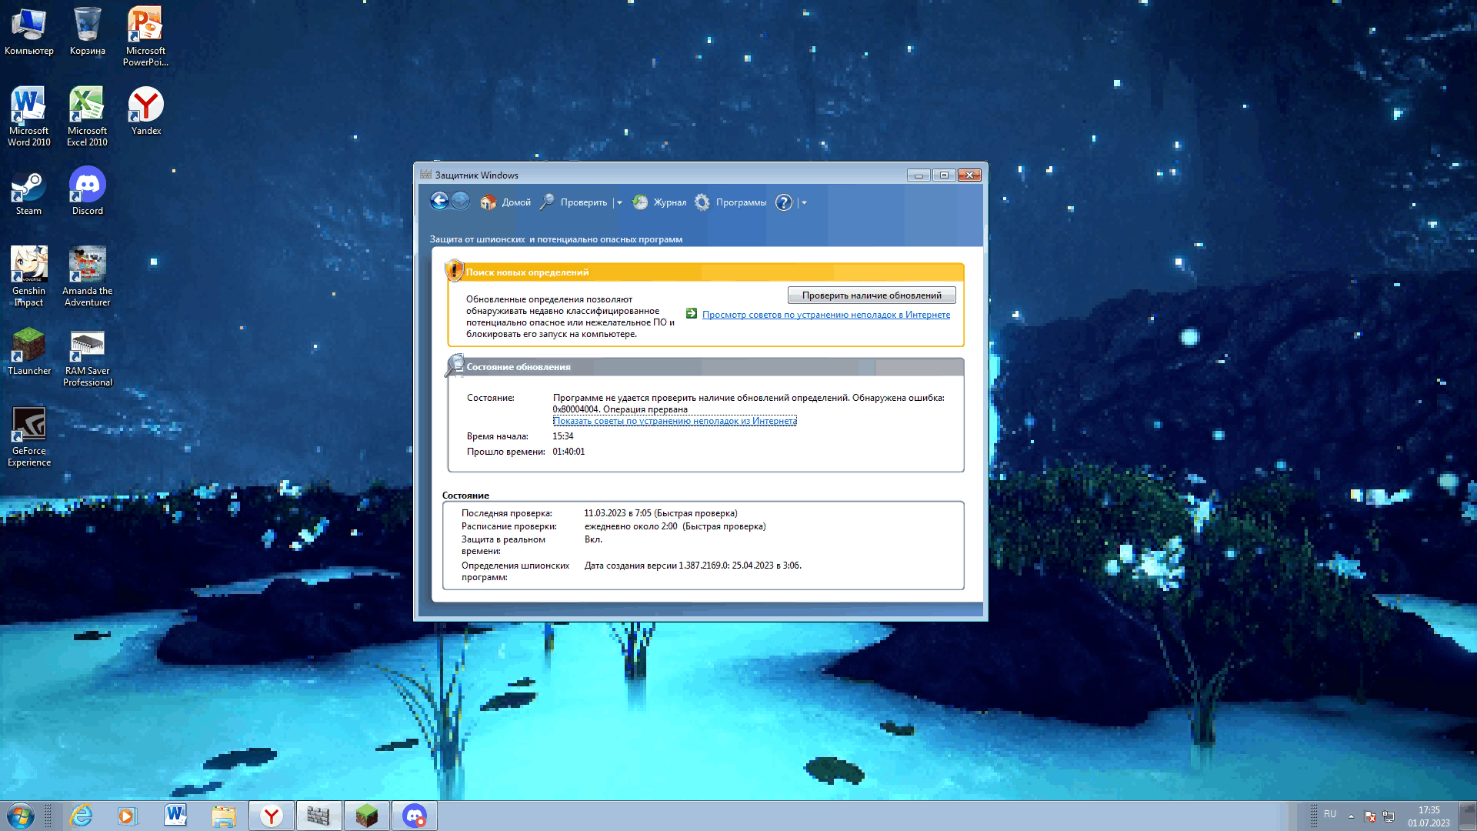Expand the Проверить scan options arrow
Image resolution: width=1477 pixels, height=831 pixels.
619,202
